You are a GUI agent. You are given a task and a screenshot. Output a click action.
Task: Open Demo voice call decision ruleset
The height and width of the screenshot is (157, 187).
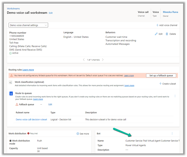31,119
